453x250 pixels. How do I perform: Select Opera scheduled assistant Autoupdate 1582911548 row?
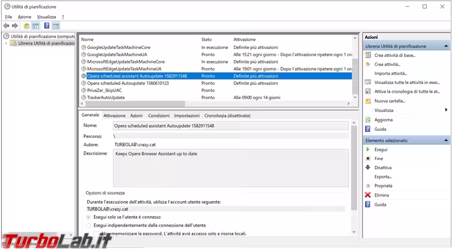tap(216, 76)
